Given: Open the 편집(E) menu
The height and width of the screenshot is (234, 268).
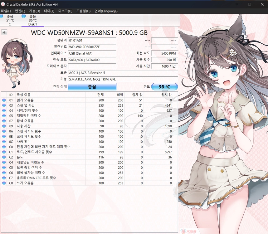Looking at the screenshot, I should click(20, 11).
